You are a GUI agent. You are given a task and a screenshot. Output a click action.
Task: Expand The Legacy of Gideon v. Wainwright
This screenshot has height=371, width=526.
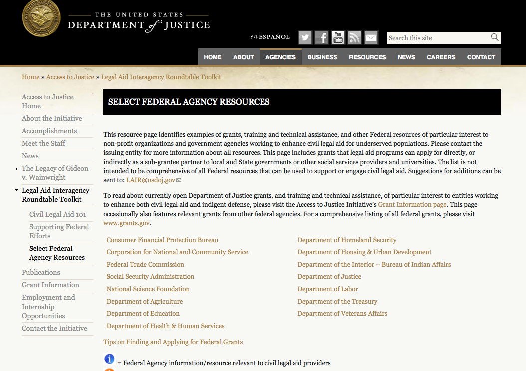click(17, 169)
